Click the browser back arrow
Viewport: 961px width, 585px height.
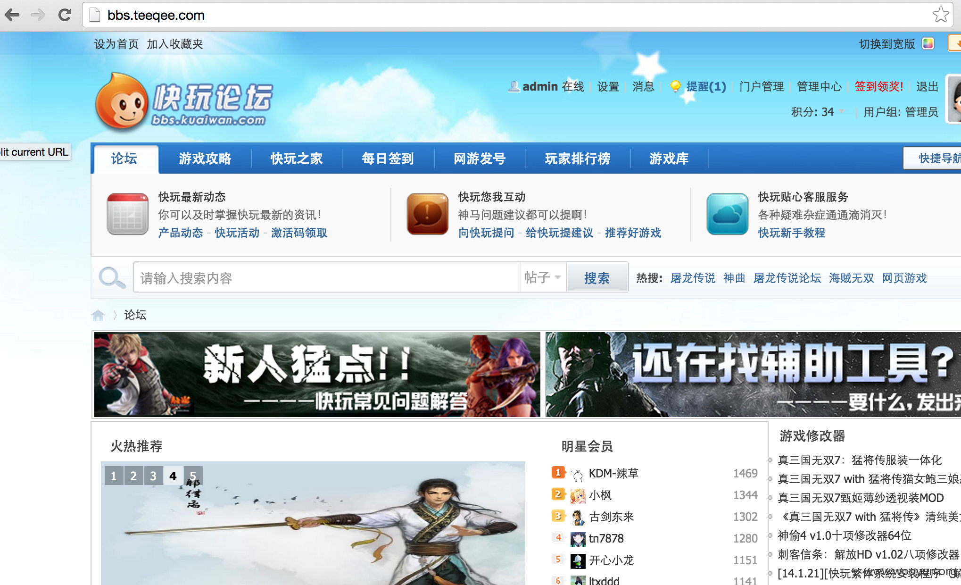(x=13, y=15)
